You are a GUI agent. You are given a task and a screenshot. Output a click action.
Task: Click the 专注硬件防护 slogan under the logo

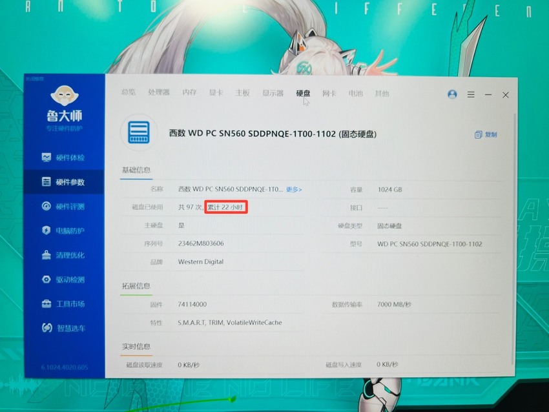tap(65, 129)
